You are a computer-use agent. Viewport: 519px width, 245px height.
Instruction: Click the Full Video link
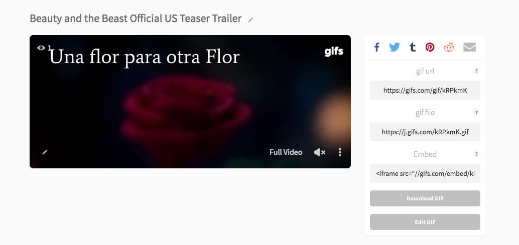tap(286, 152)
